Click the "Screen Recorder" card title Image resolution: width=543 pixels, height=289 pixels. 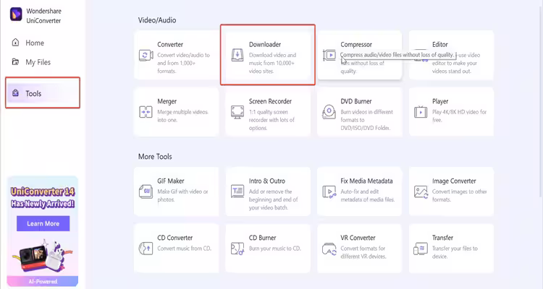(x=270, y=101)
